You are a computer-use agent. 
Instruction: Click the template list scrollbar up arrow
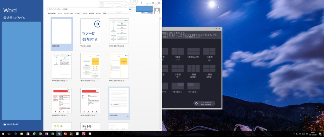(160, 18)
